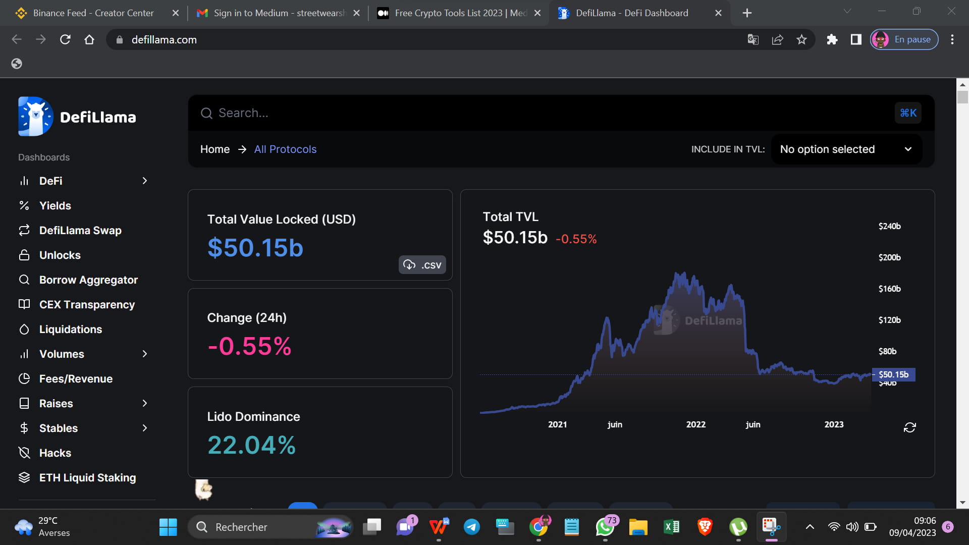
Task: Expand the Stables sidebar section
Action: [x=145, y=428]
